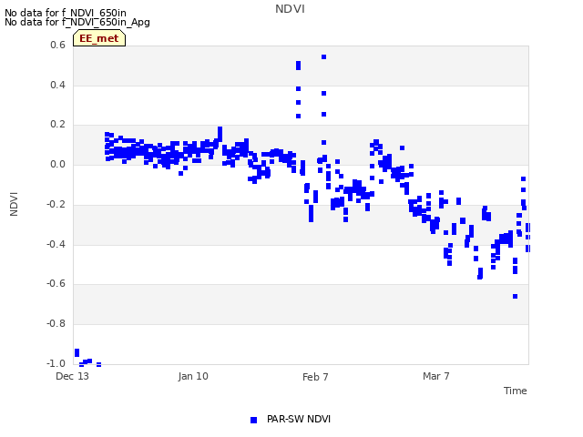Click the highest data point near 0.55
The height and width of the screenshot is (437, 583).
tap(324, 56)
